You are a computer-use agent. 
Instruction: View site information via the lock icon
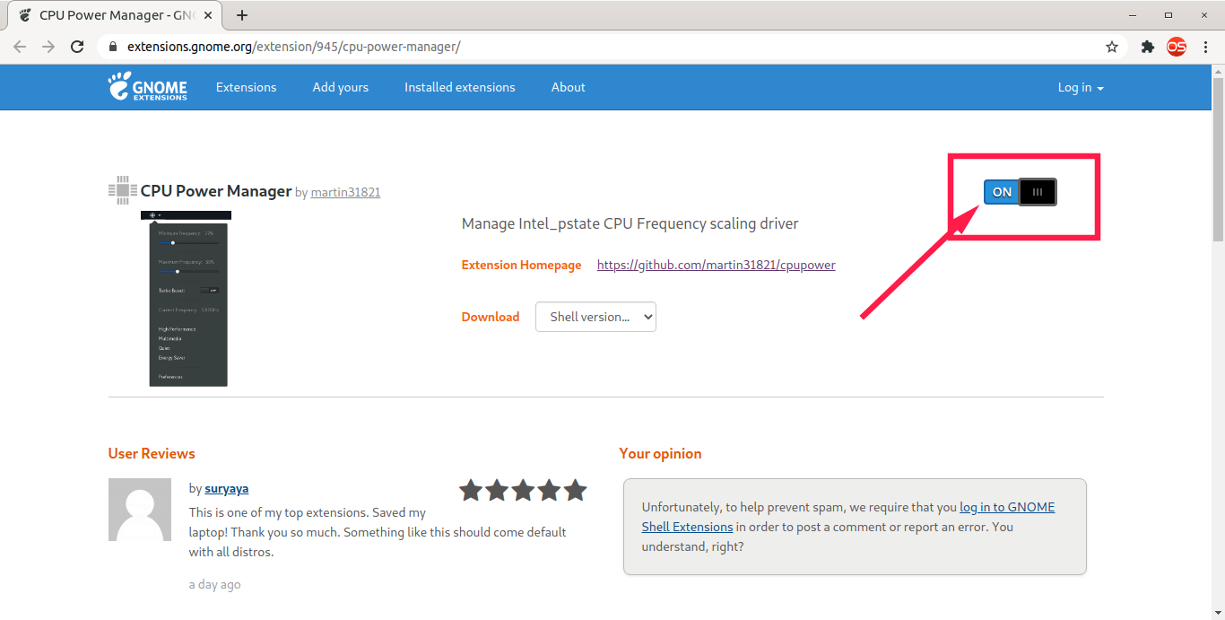pos(113,47)
